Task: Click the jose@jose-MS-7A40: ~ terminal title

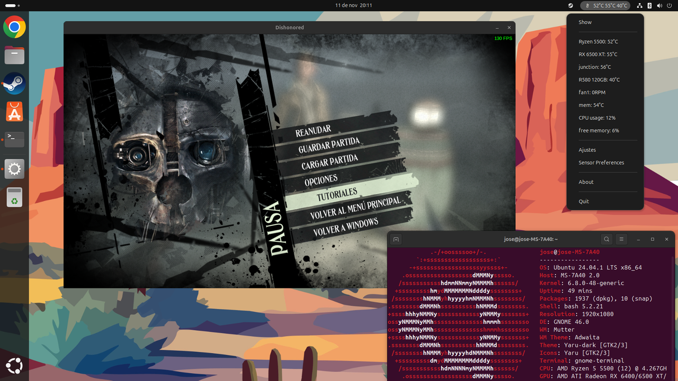Action: 531,239
